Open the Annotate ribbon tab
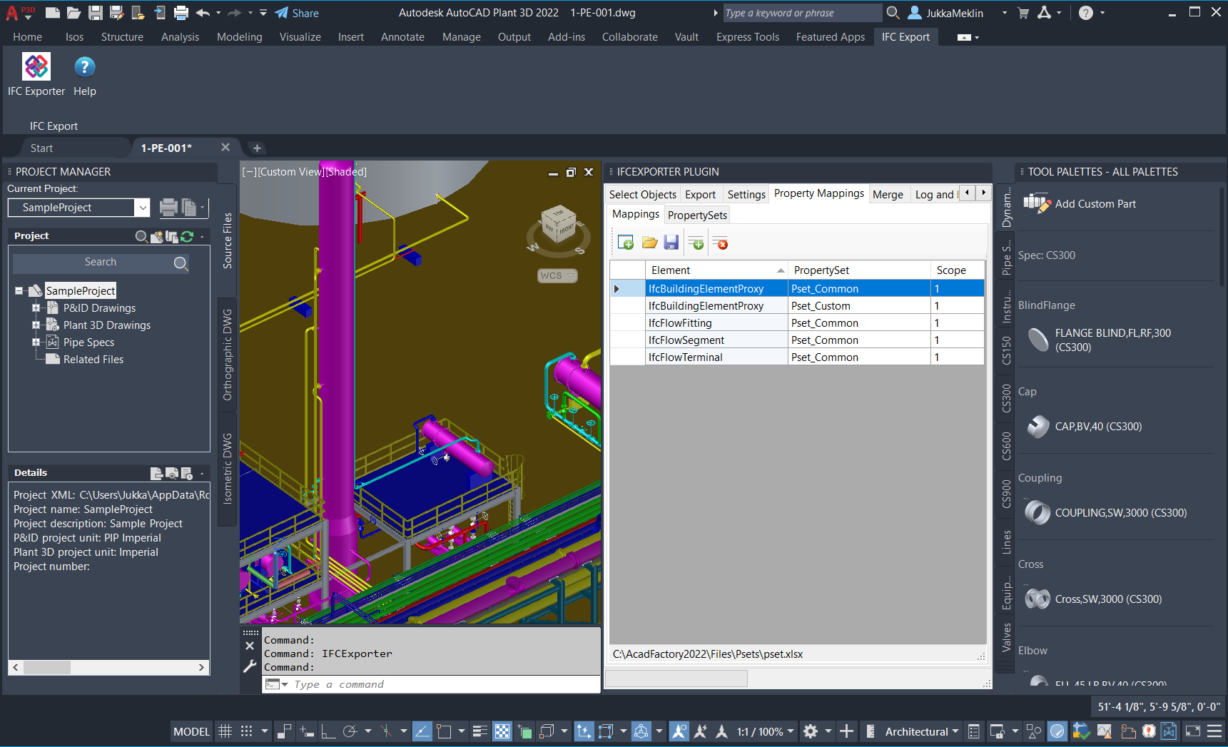This screenshot has height=747, width=1228. click(x=402, y=37)
